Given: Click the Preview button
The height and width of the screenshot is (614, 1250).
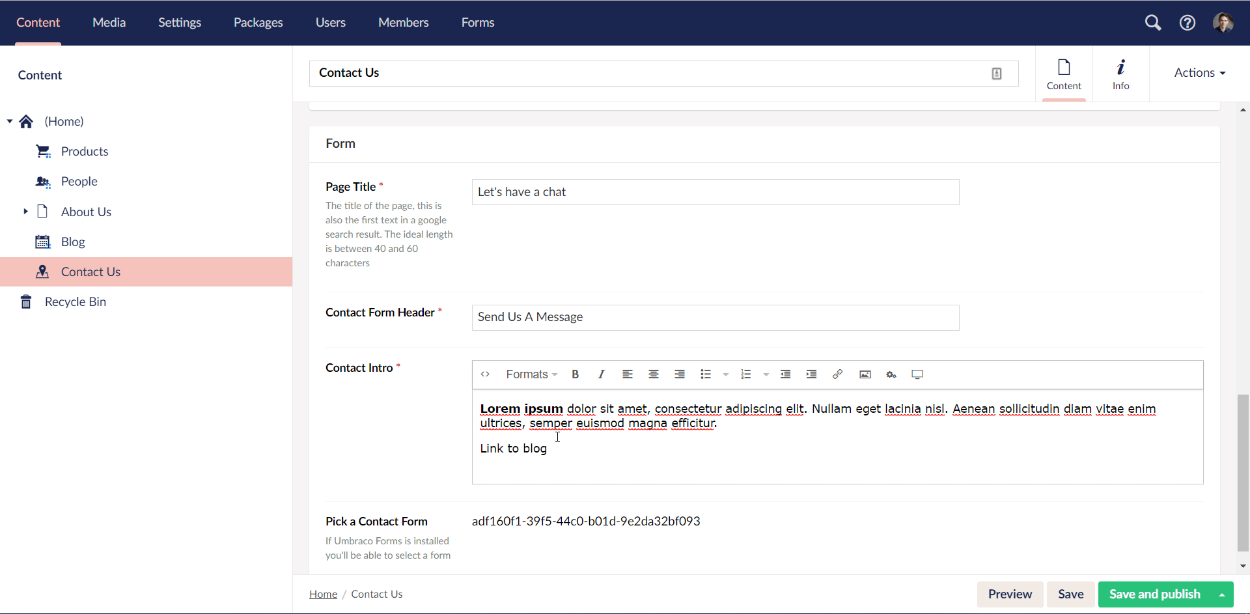Looking at the screenshot, I should 1010,594.
